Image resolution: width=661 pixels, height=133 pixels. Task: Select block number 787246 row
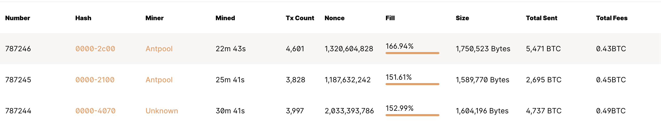click(330, 49)
